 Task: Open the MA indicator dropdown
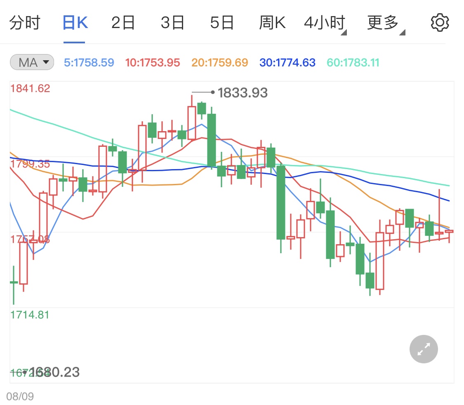[32, 62]
